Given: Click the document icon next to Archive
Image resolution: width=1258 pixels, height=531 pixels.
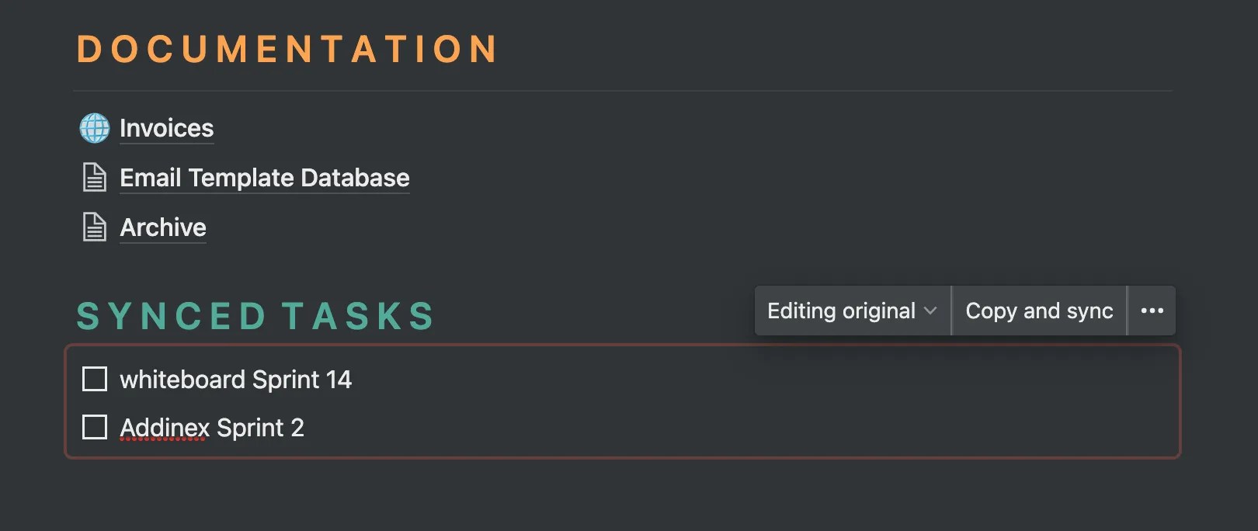Looking at the screenshot, I should pos(95,227).
